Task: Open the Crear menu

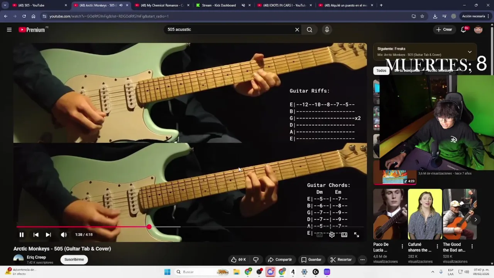Action: click(x=444, y=29)
